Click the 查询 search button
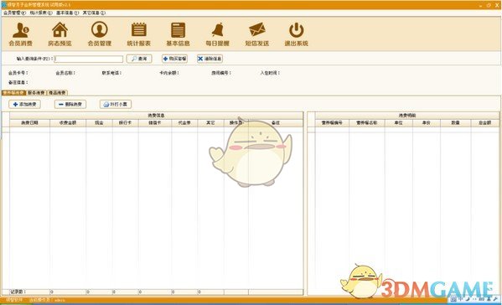 [139, 59]
